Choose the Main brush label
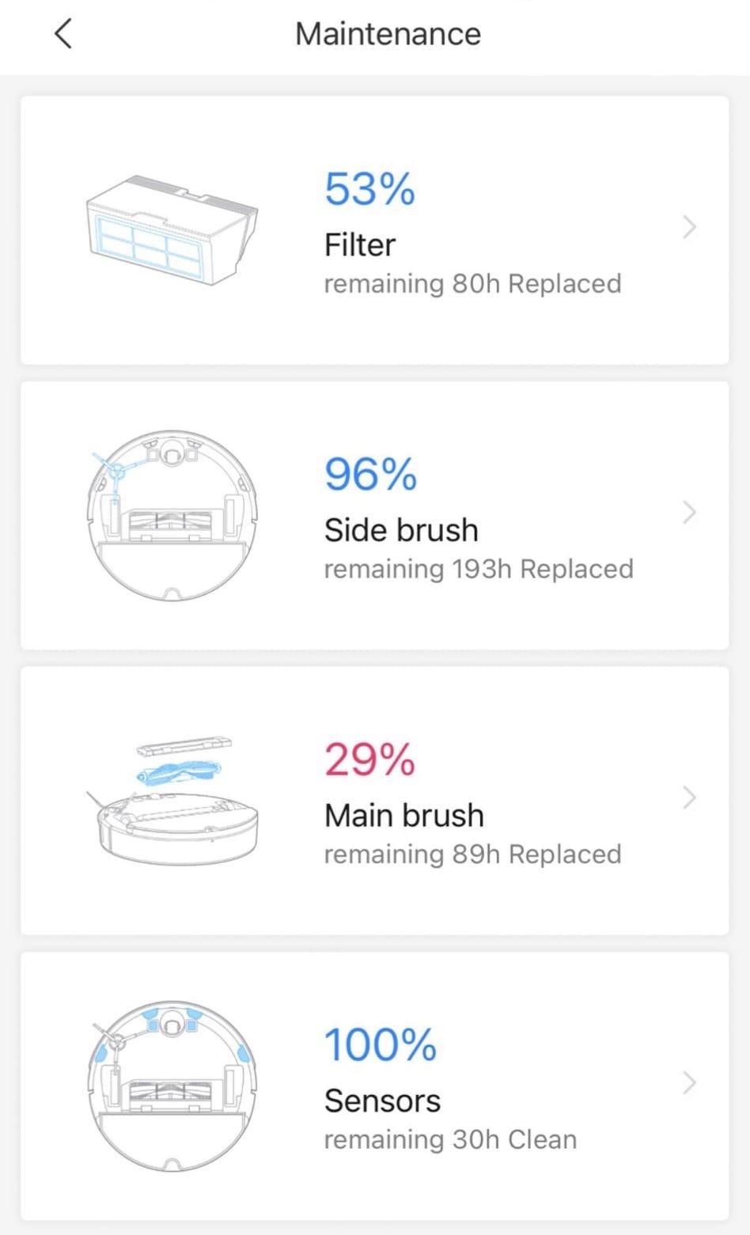The image size is (750, 1235). [x=403, y=816]
